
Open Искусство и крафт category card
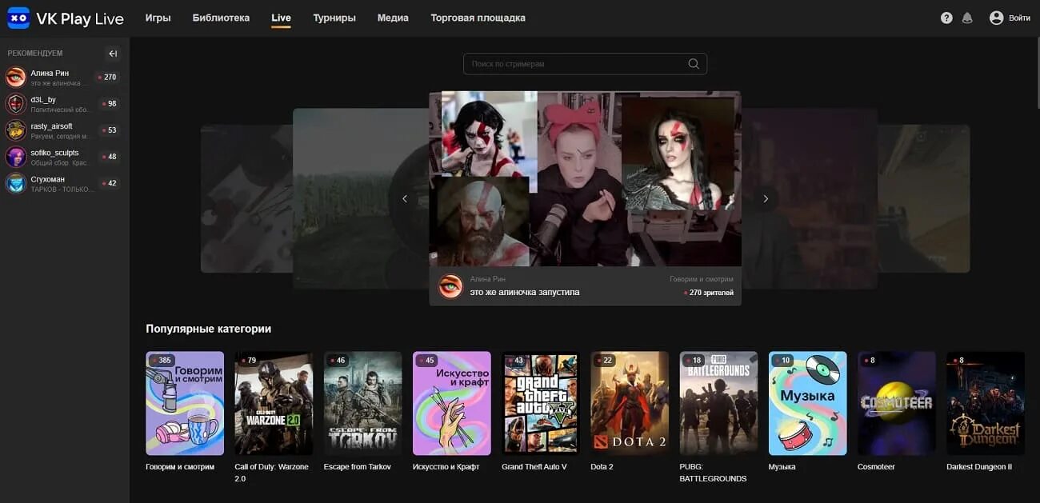(x=452, y=403)
